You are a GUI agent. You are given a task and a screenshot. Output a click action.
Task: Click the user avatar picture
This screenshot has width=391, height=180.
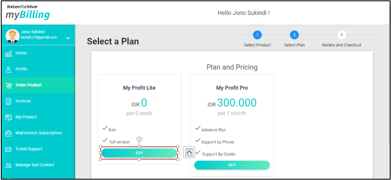point(12,36)
